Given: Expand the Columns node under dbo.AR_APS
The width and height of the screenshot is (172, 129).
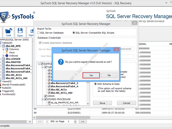Looking at the screenshot, I should point(3,49).
